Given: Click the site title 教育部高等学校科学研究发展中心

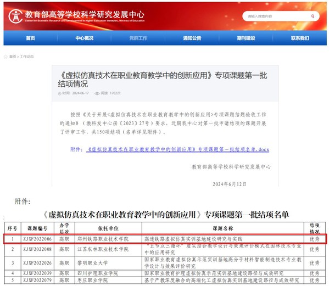Looking at the screenshot, I should (x=85, y=14).
